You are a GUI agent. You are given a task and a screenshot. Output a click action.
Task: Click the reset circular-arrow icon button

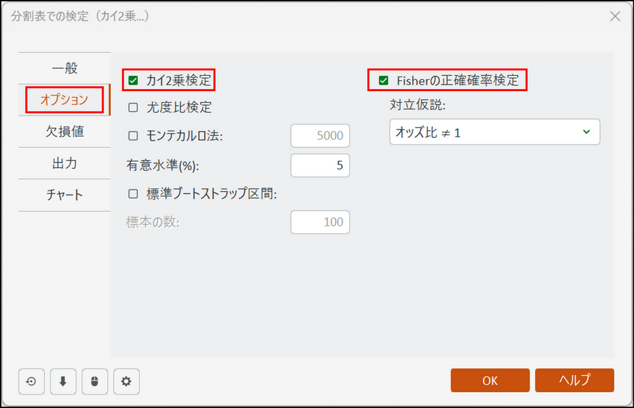click(x=31, y=382)
